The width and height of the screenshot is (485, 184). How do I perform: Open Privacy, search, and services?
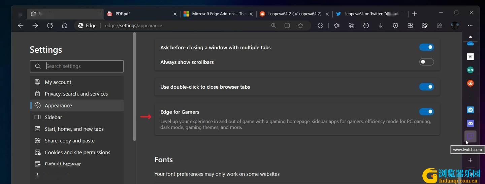77,94
